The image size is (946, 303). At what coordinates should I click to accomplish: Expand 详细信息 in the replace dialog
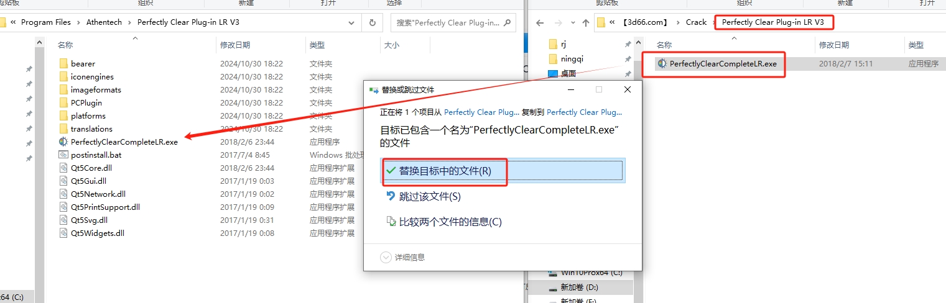point(402,257)
